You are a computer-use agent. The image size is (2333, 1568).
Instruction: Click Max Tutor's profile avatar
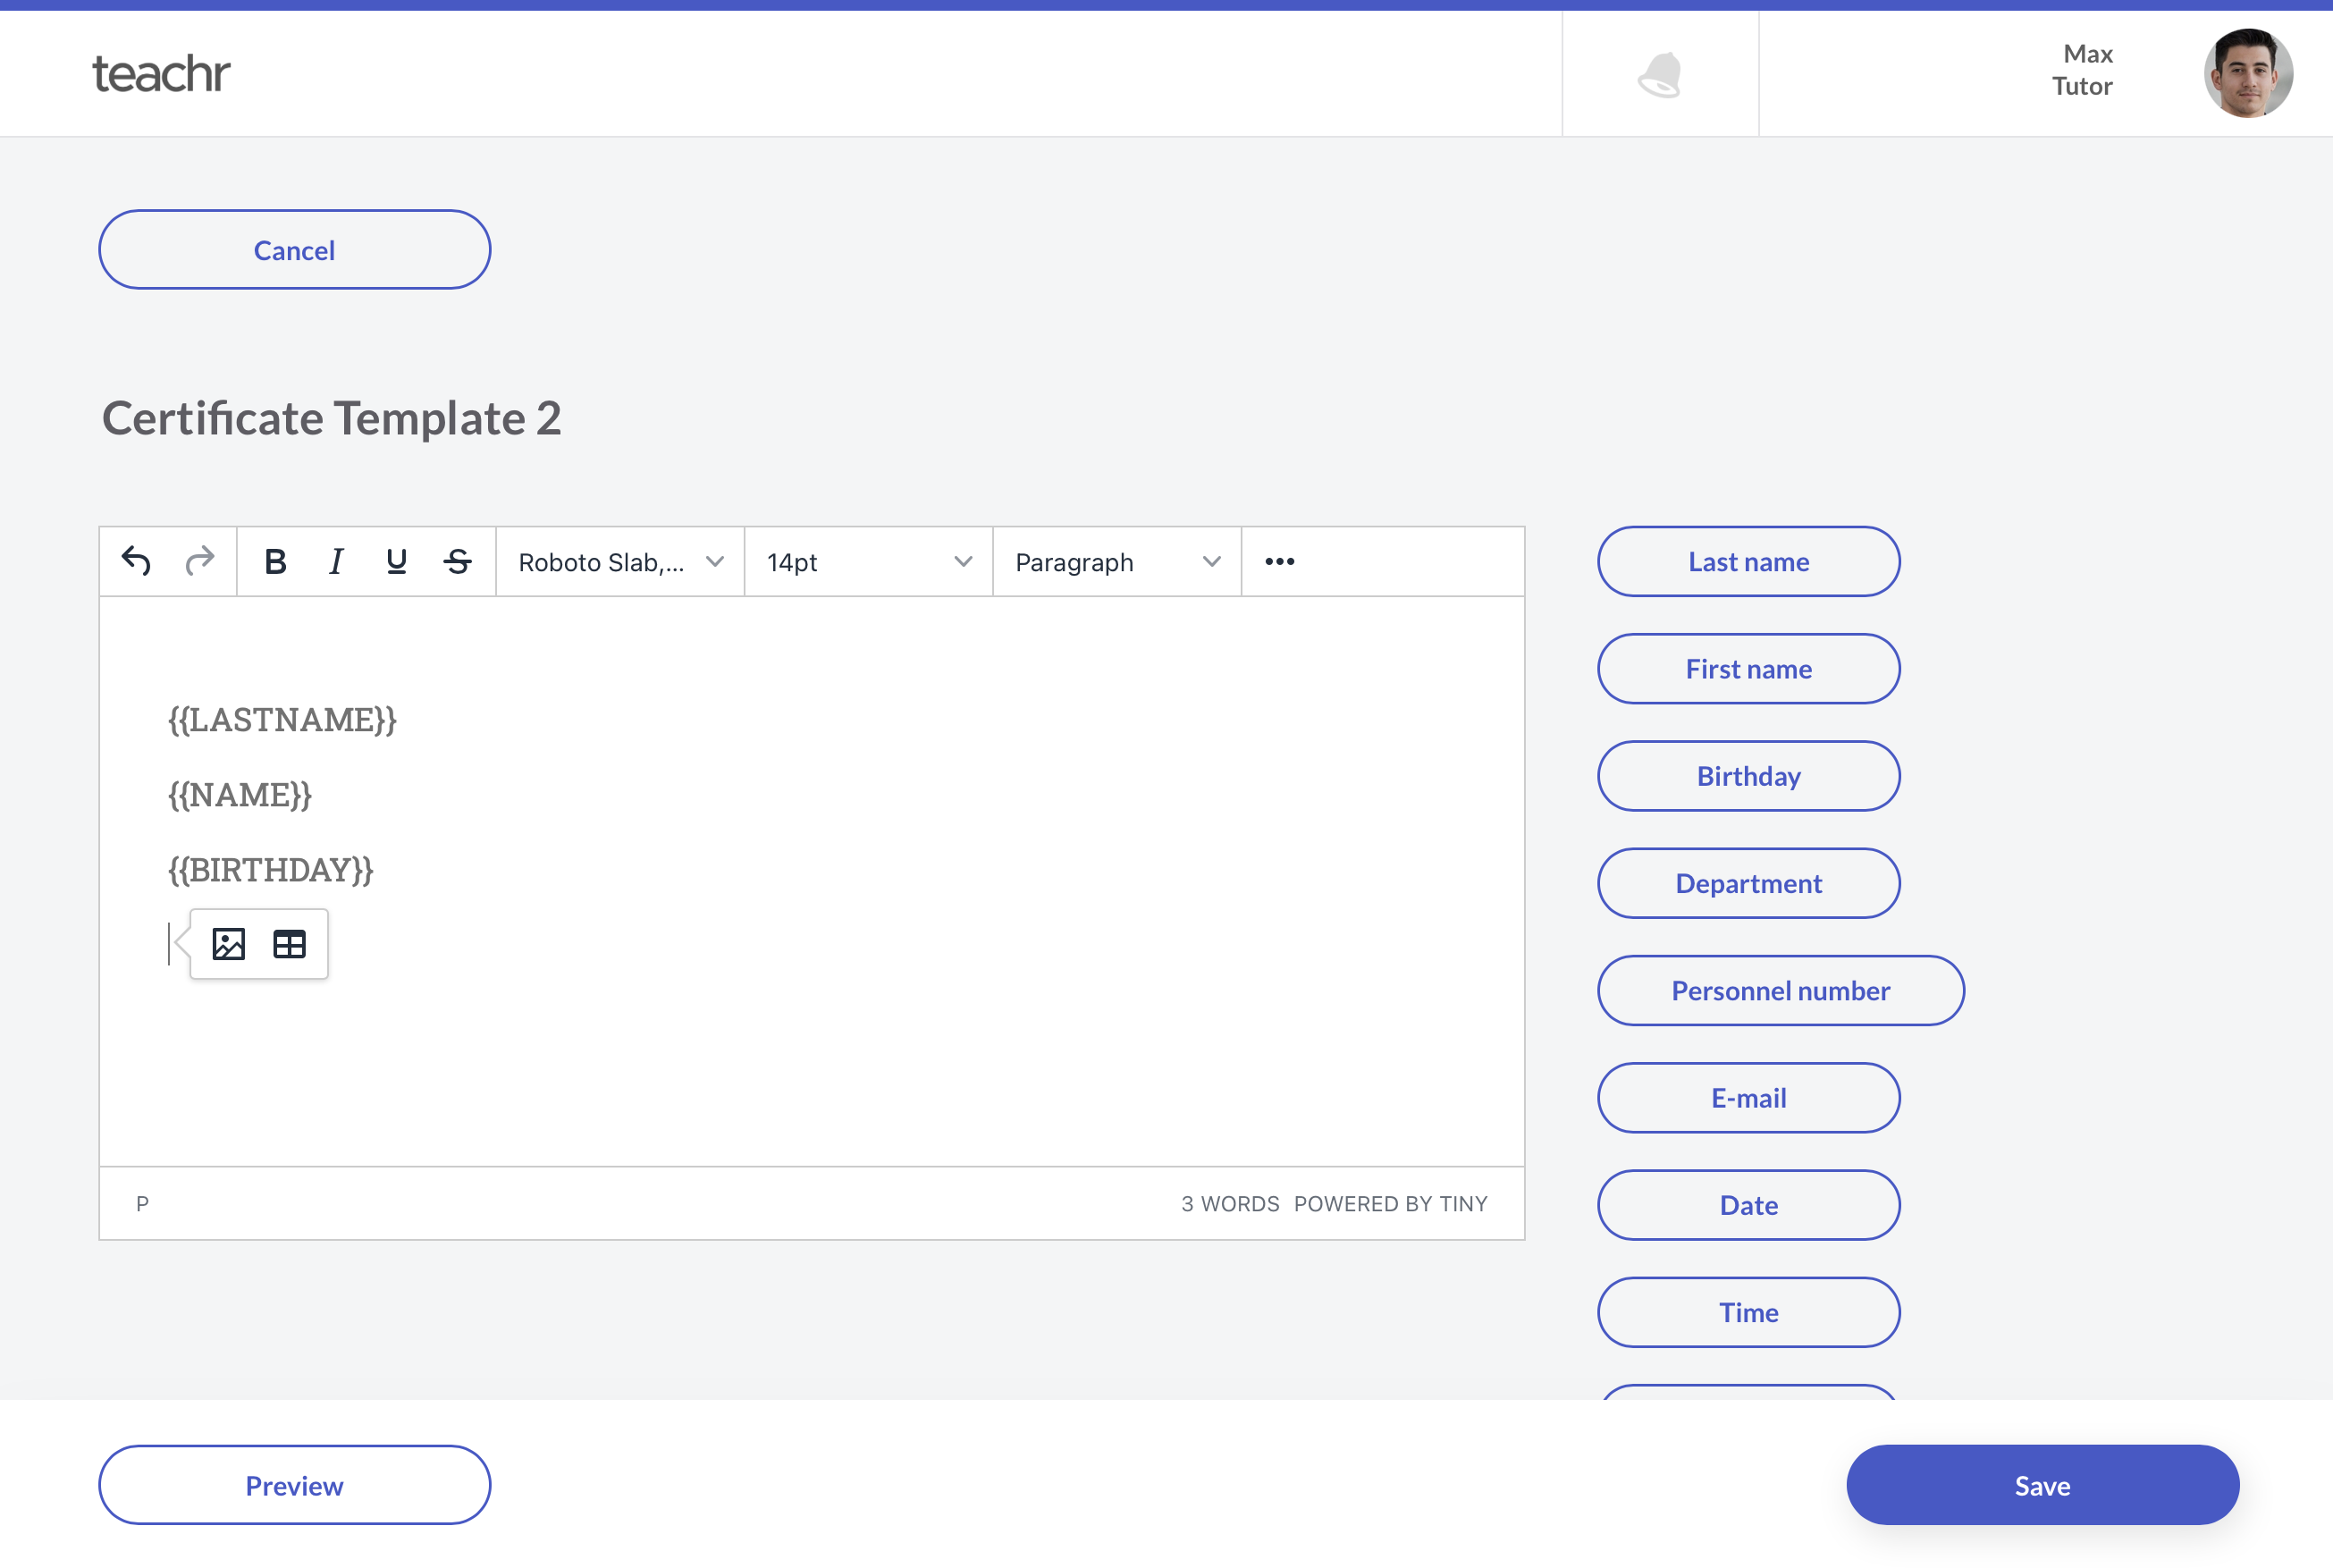pos(2247,73)
